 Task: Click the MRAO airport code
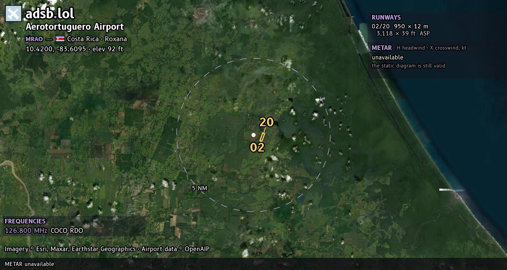pyautogui.click(x=34, y=39)
